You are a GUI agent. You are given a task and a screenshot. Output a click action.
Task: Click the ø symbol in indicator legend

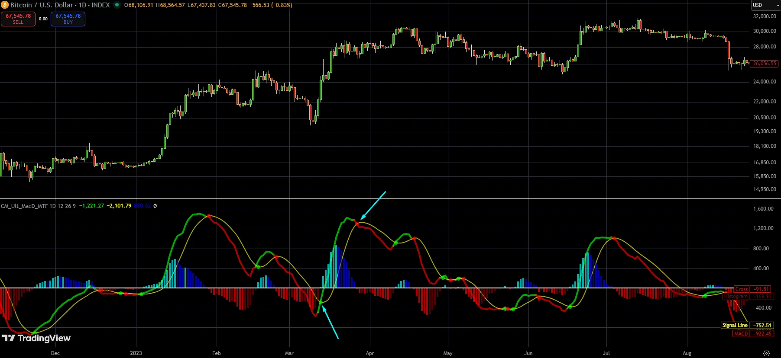pyautogui.click(x=155, y=206)
